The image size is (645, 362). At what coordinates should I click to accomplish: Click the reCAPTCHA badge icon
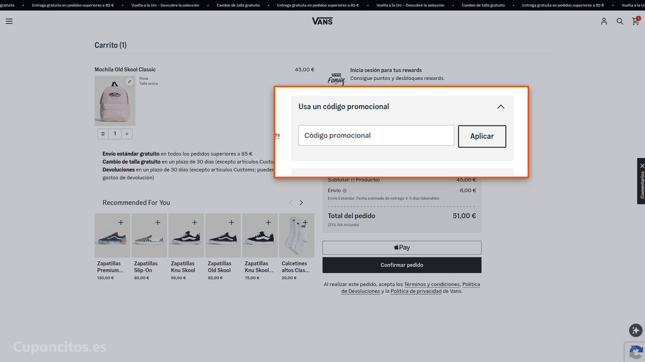636,352
